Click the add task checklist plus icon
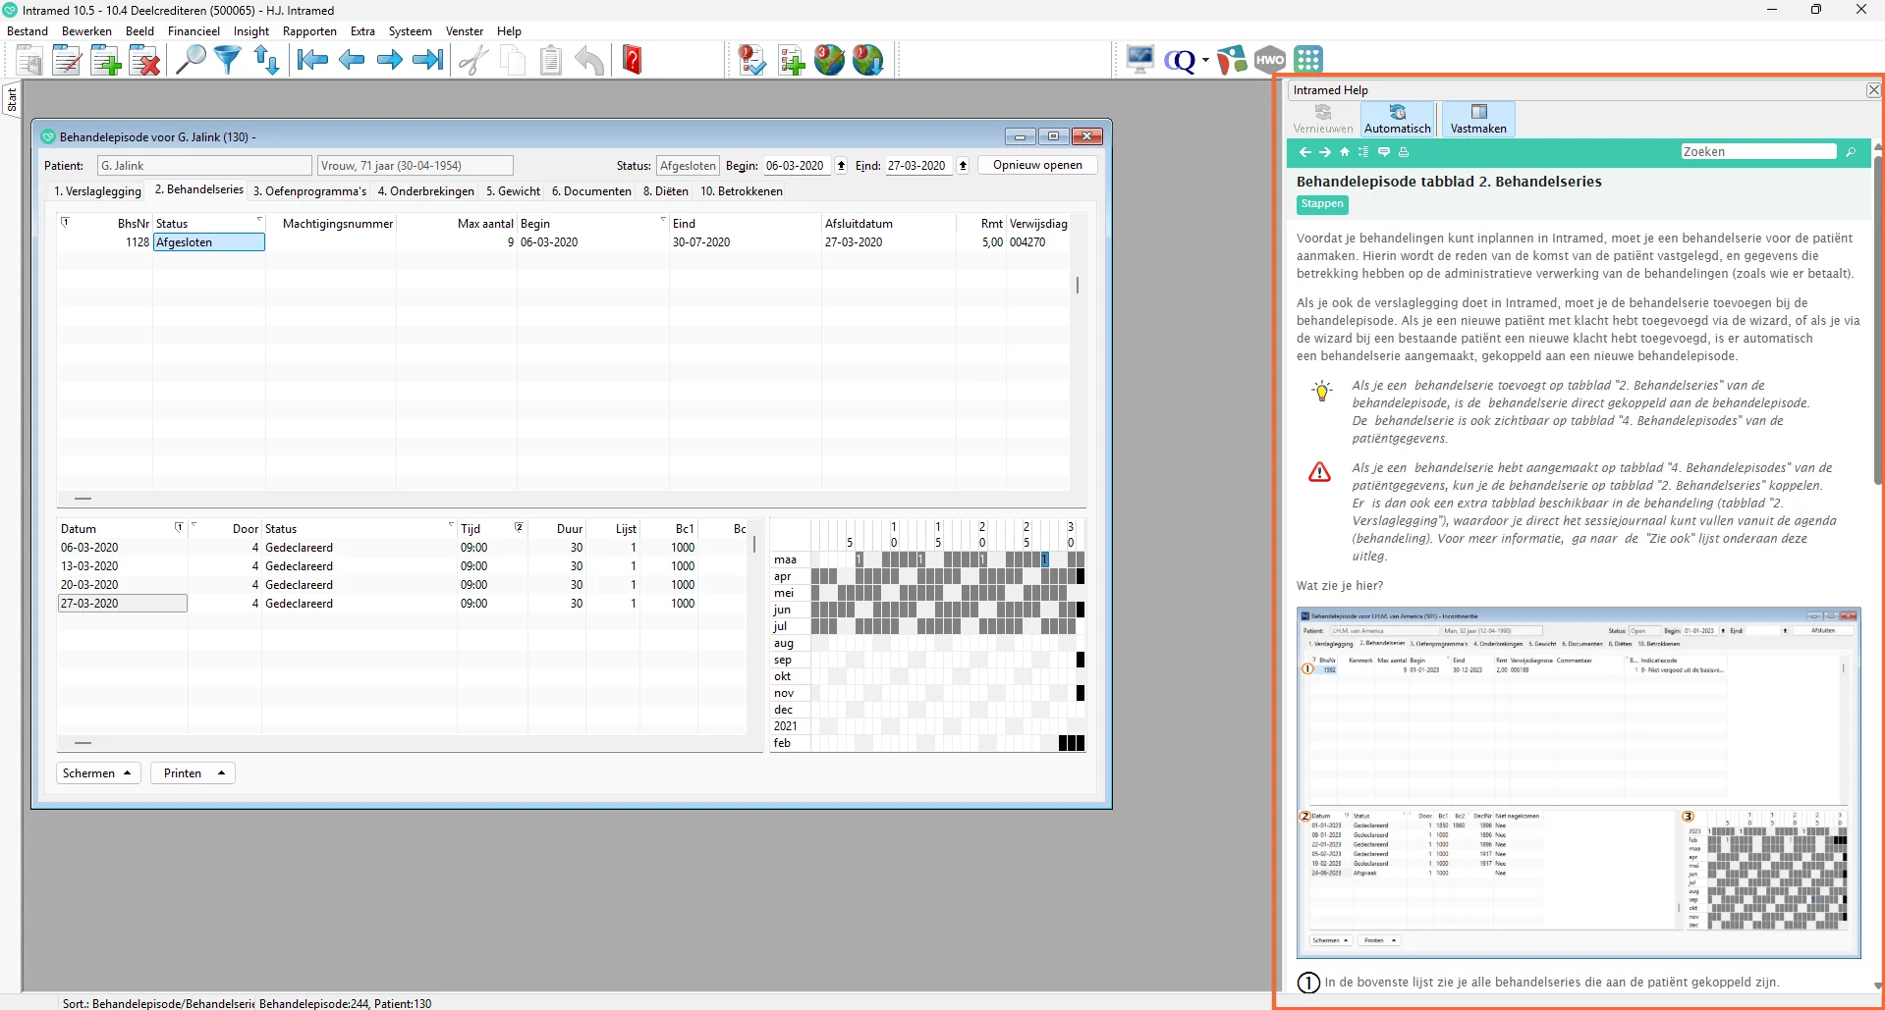 pos(791,60)
